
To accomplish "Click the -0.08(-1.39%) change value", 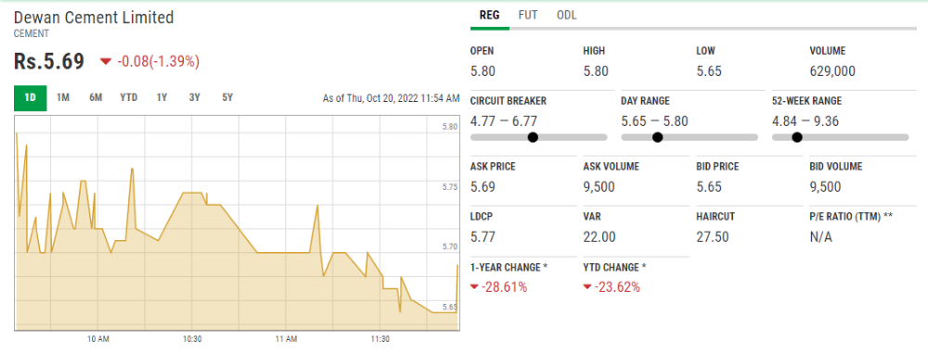I will click(x=158, y=61).
